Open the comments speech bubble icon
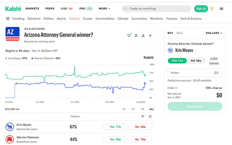 [129, 35]
